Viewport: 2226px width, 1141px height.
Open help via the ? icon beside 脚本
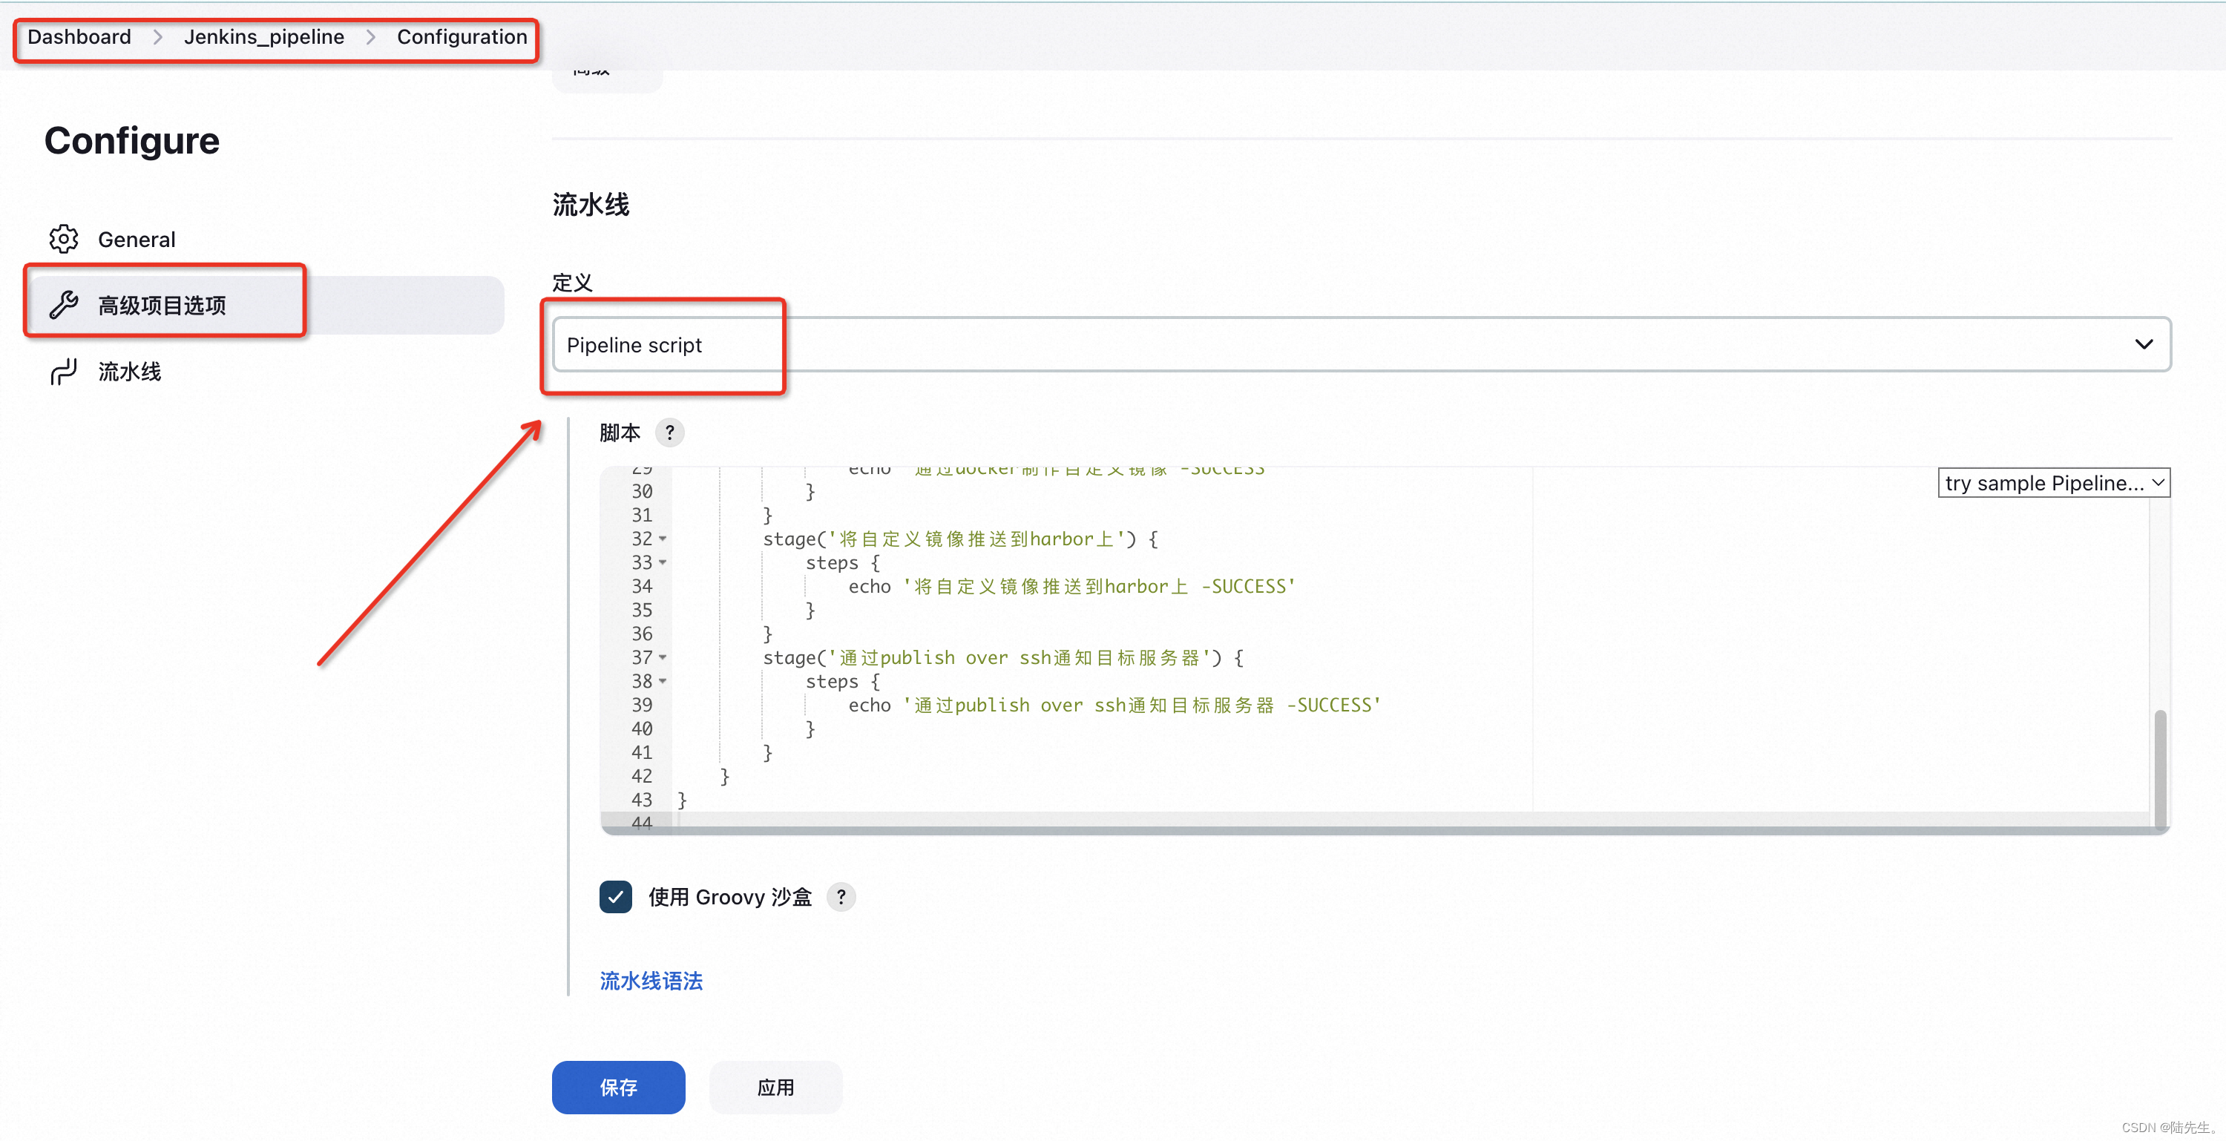click(671, 433)
